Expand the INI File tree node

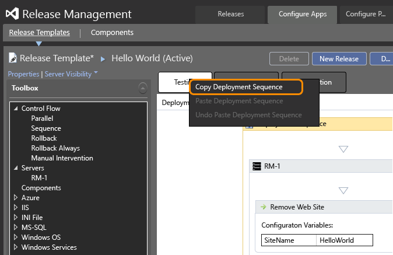tap(16, 218)
